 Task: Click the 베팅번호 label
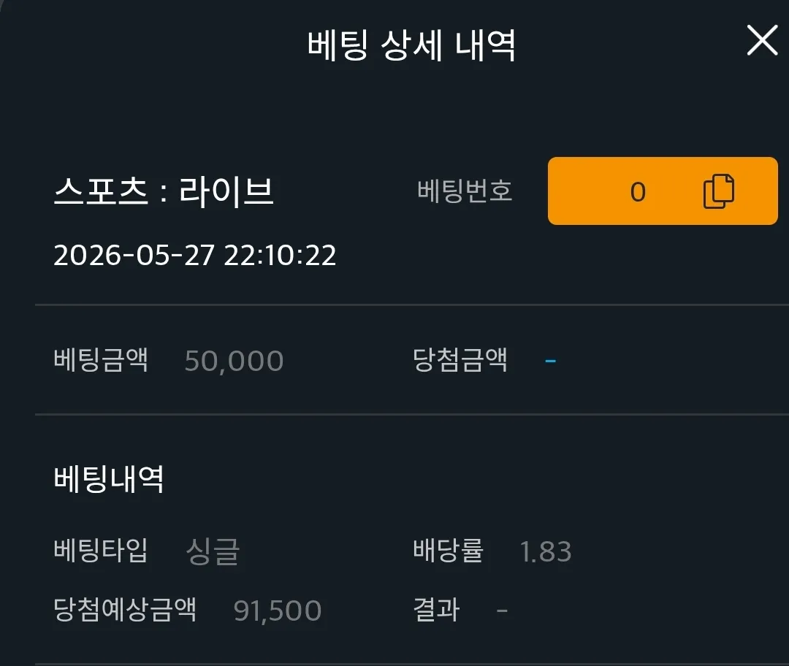465,191
